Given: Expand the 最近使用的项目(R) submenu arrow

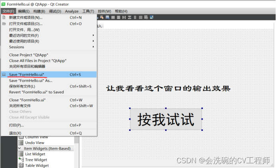Looking at the screenshot, I should point(93,41).
